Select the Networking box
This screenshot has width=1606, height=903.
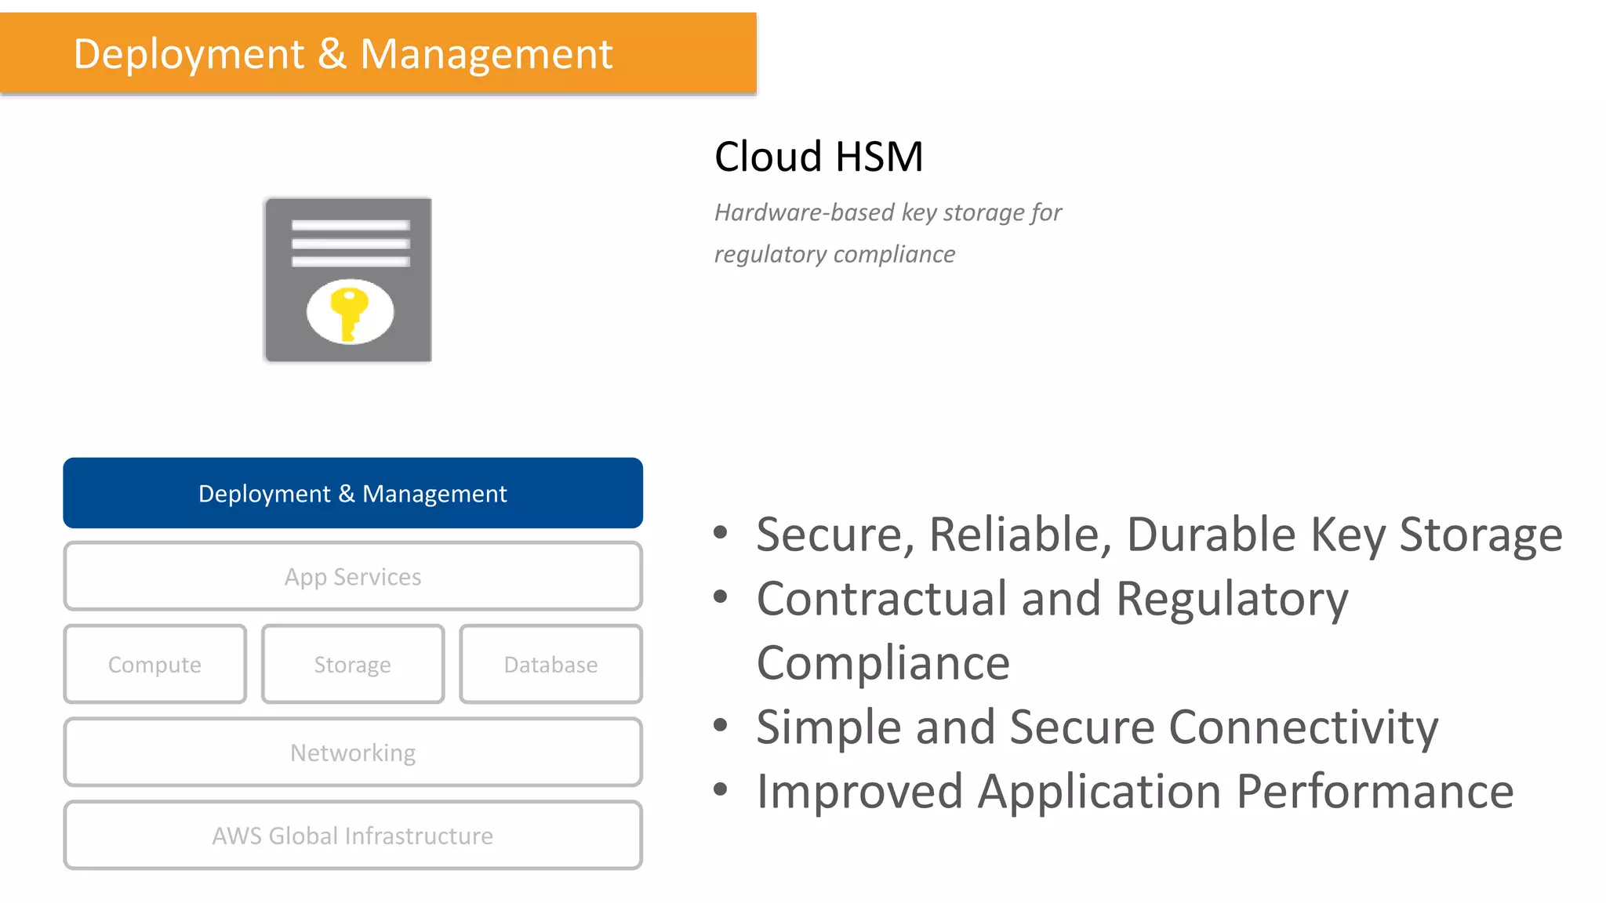click(x=353, y=752)
